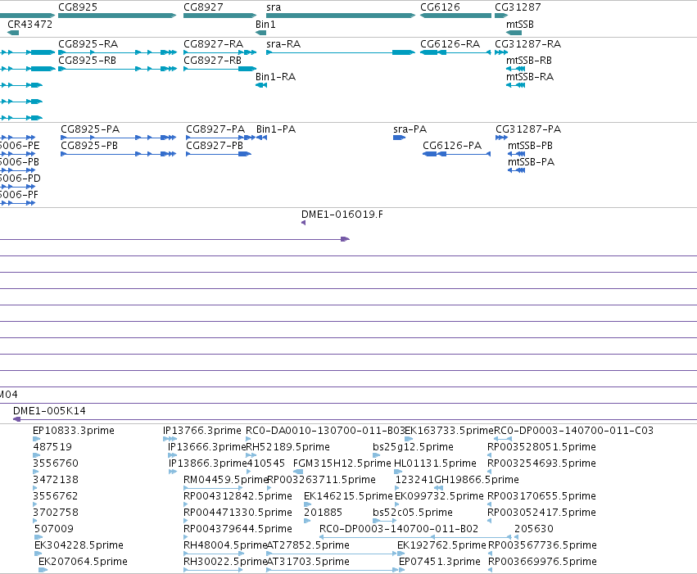Click the sra gene label
The width and height of the screenshot is (697, 574).
coord(274,7)
